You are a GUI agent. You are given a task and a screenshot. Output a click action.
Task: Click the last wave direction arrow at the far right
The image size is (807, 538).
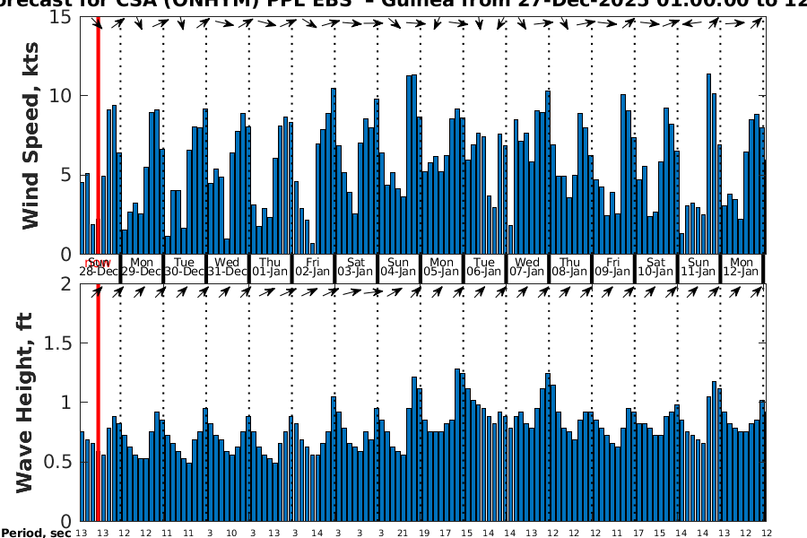coord(762,291)
